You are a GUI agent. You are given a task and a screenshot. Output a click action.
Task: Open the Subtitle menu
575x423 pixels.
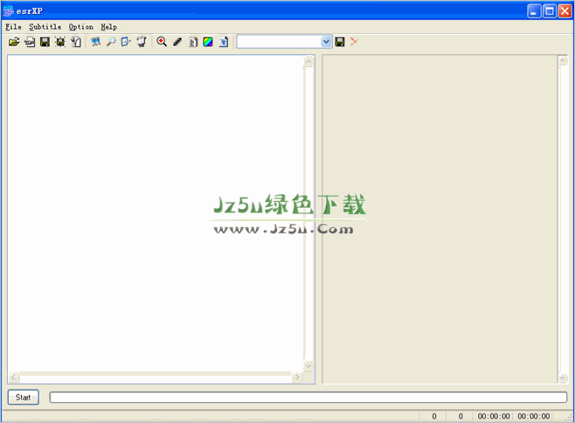point(45,27)
